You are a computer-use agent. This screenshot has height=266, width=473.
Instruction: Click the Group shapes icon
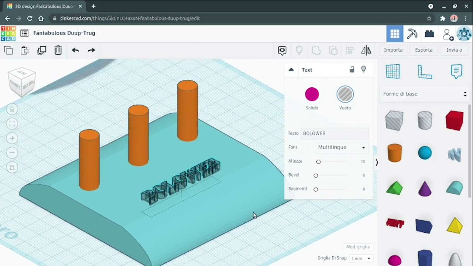pyautogui.click(x=316, y=51)
